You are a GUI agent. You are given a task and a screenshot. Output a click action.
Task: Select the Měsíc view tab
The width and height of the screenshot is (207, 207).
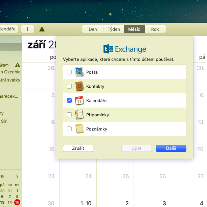134,29
